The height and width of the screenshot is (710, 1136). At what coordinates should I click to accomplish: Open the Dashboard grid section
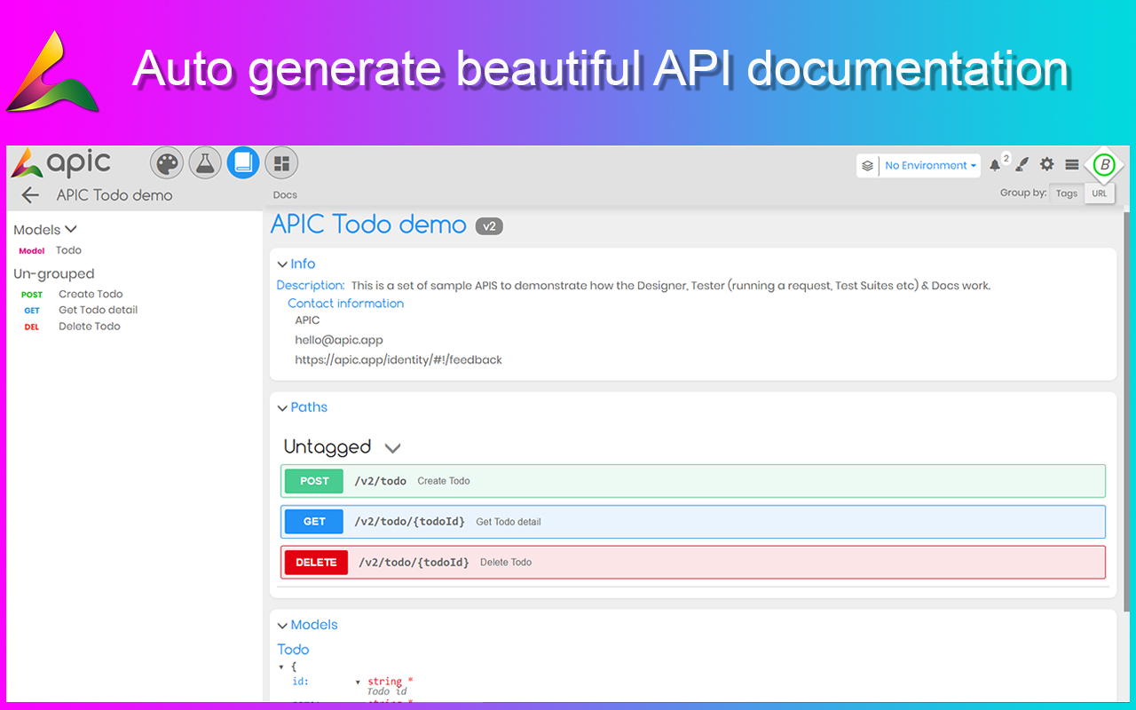(x=281, y=163)
